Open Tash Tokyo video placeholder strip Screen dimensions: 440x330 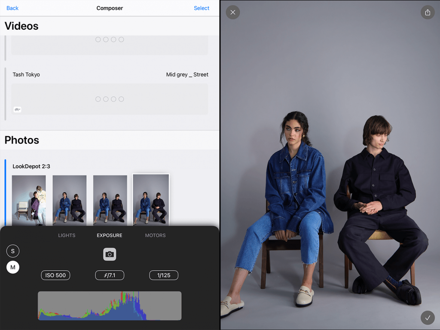pyautogui.click(x=110, y=99)
